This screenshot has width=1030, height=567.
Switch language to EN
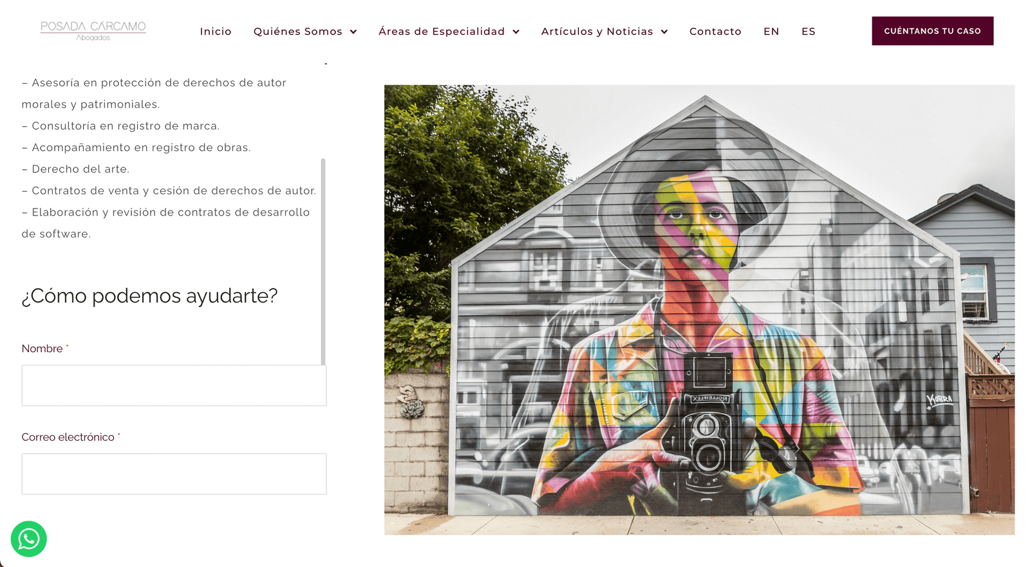(771, 31)
